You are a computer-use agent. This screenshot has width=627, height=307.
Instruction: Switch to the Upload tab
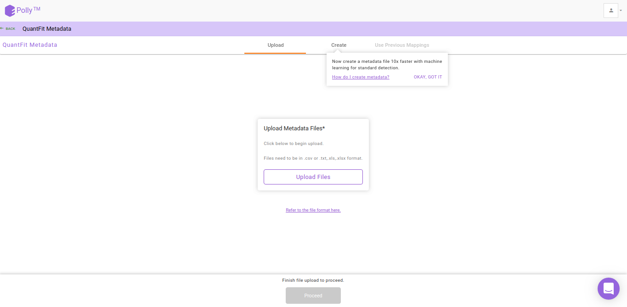coord(276,45)
